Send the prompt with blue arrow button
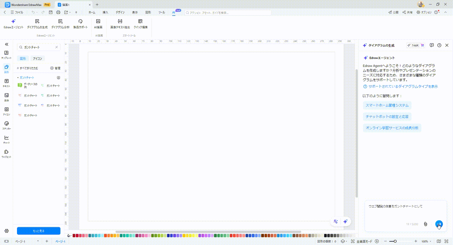Image resolution: width=453 pixels, height=245 pixels. pyautogui.click(x=439, y=224)
